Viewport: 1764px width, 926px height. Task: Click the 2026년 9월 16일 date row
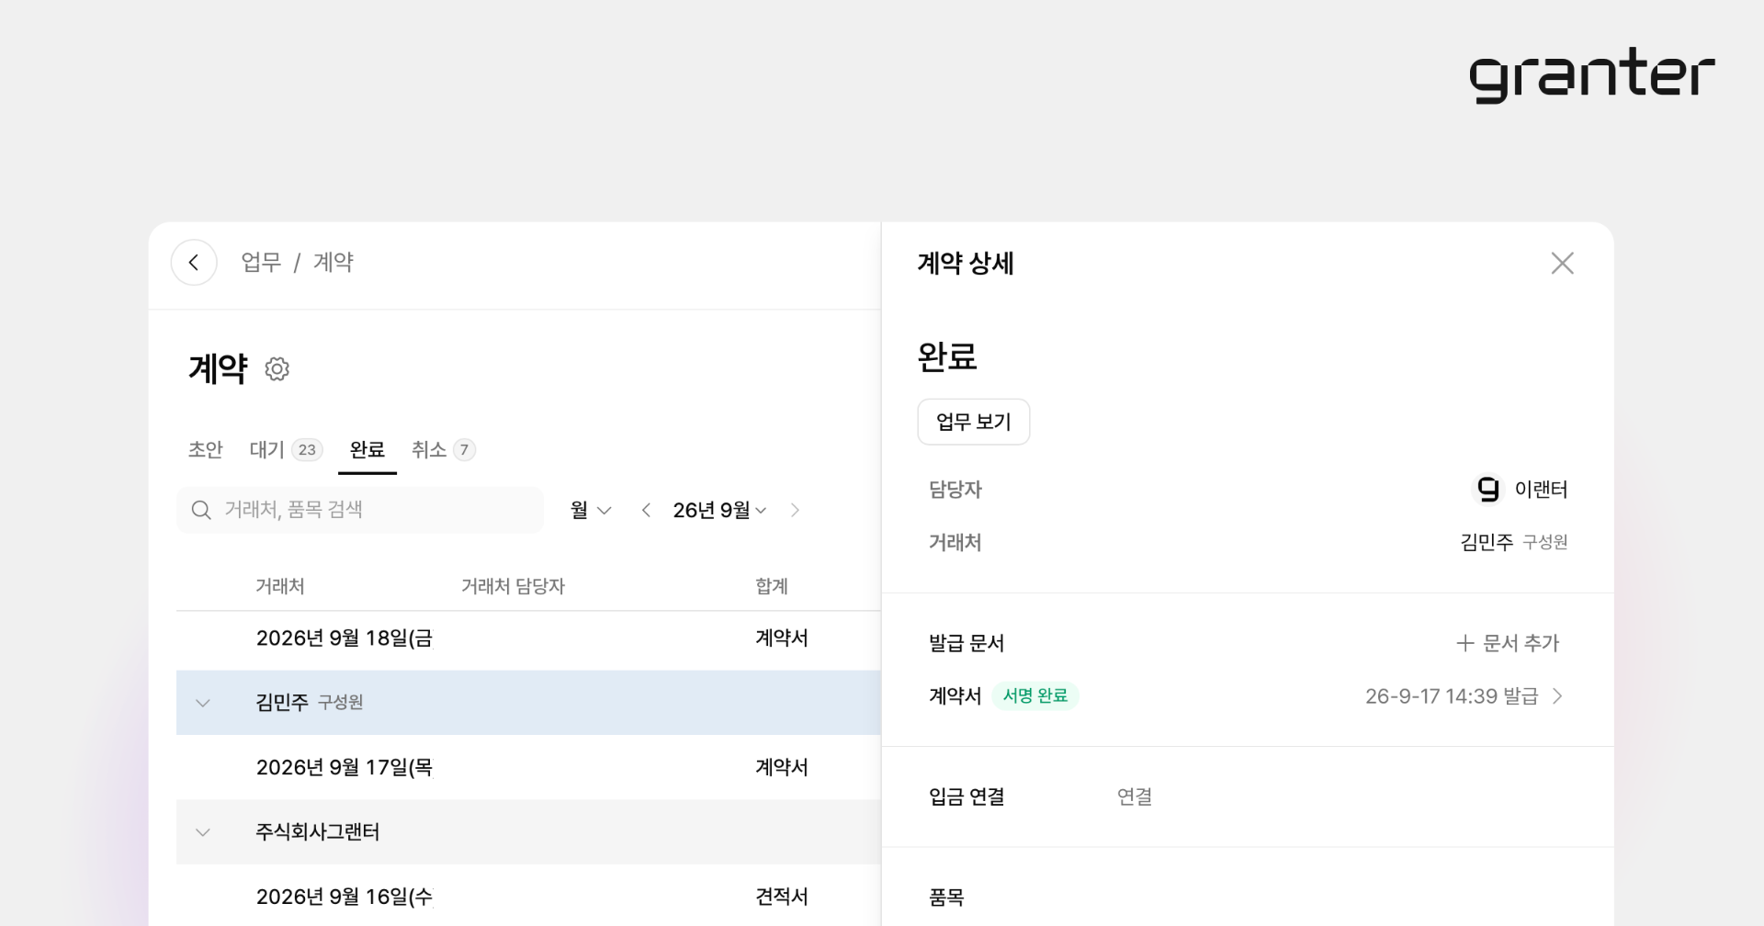pos(344,897)
